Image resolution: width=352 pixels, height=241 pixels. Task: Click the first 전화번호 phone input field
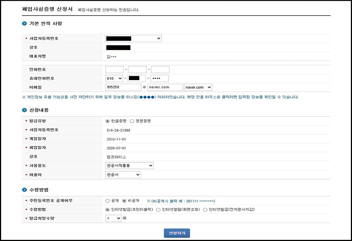click(114, 69)
